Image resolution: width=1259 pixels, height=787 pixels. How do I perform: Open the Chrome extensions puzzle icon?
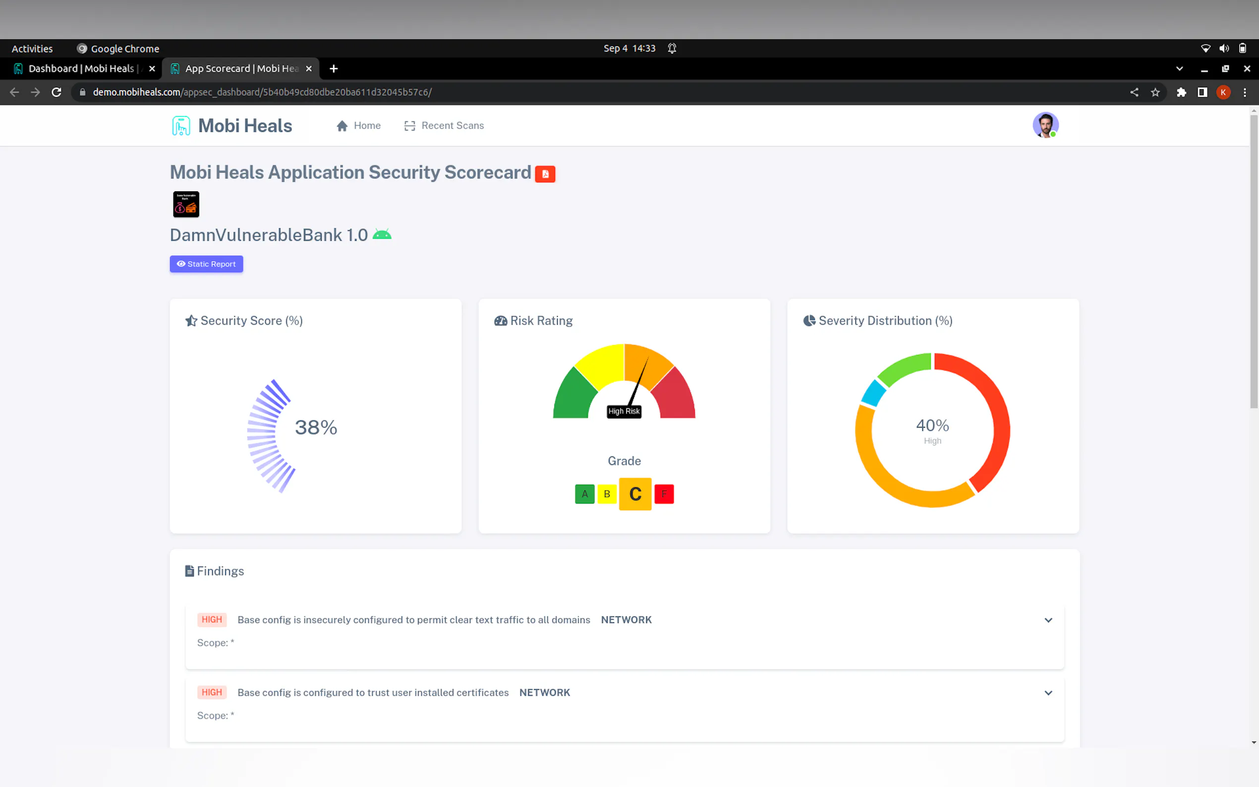tap(1182, 92)
